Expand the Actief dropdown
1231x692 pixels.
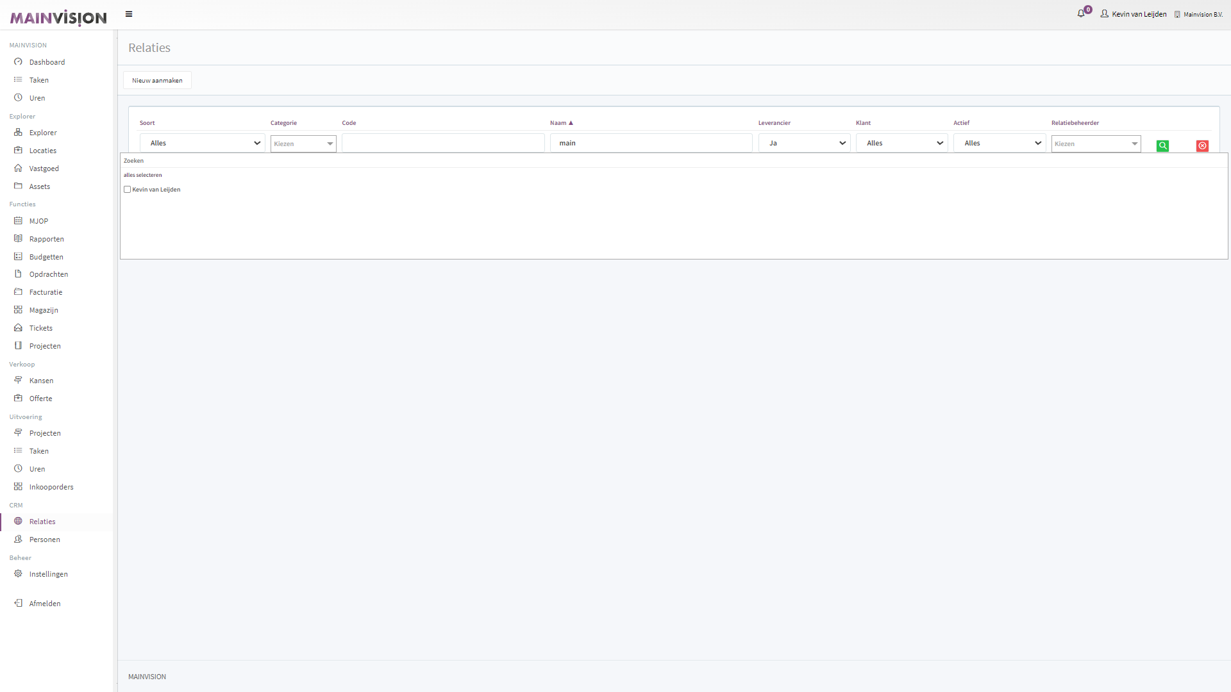[999, 144]
